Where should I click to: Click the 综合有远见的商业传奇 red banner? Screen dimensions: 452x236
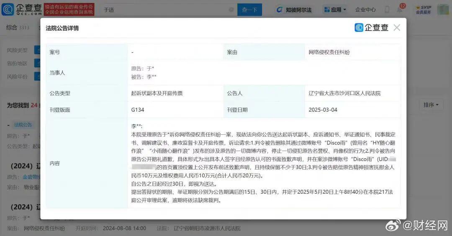click(69, 10)
